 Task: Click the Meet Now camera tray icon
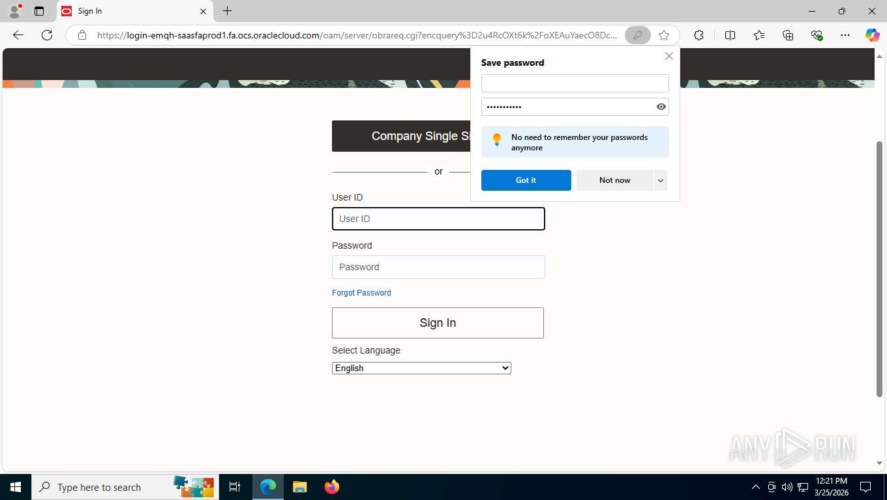click(772, 487)
